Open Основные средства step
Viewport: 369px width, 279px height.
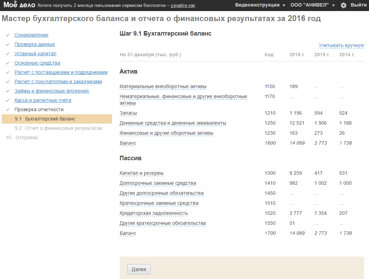tap(37, 63)
